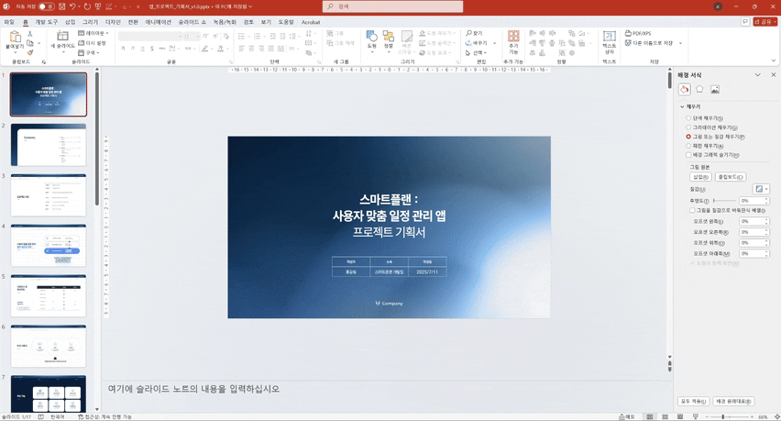
Task: Open the File (파일) tab
Action: (x=9, y=22)
